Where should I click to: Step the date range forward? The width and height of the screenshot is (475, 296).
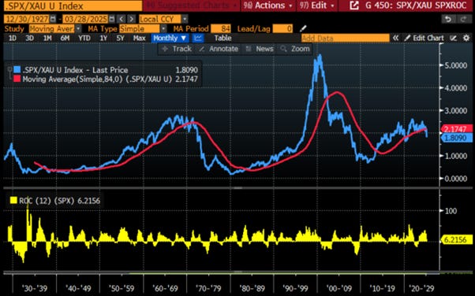point(132,19)
